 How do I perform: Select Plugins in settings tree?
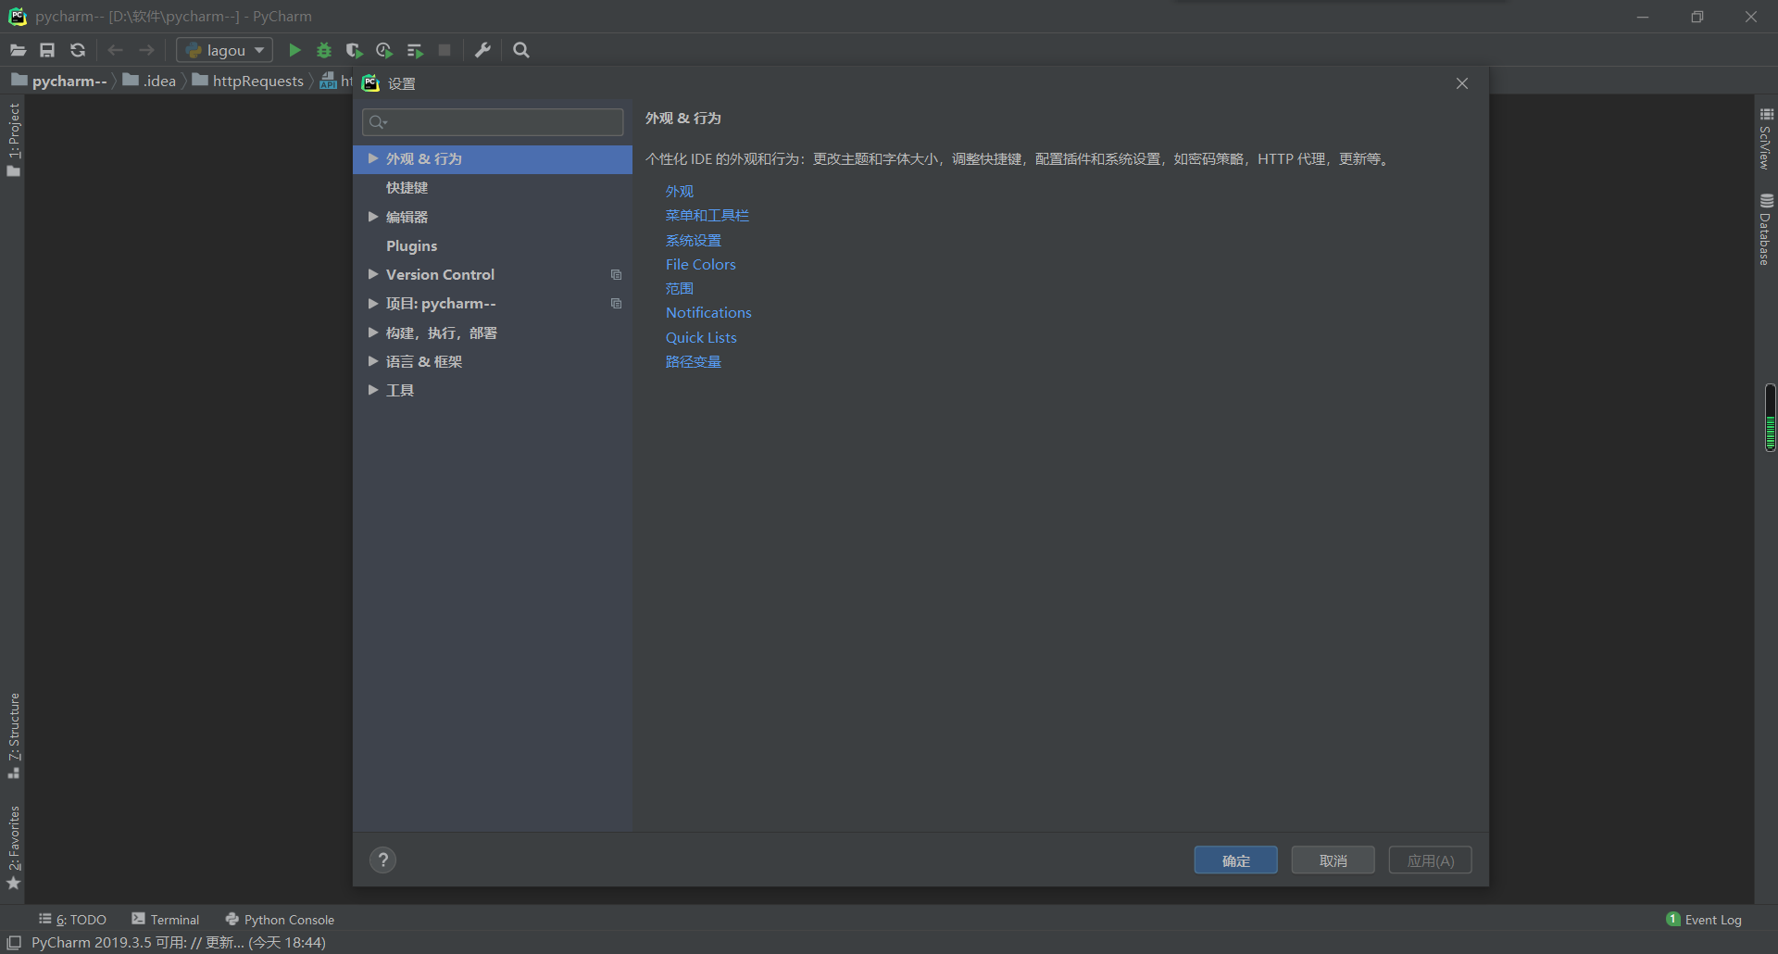point(411,245)
